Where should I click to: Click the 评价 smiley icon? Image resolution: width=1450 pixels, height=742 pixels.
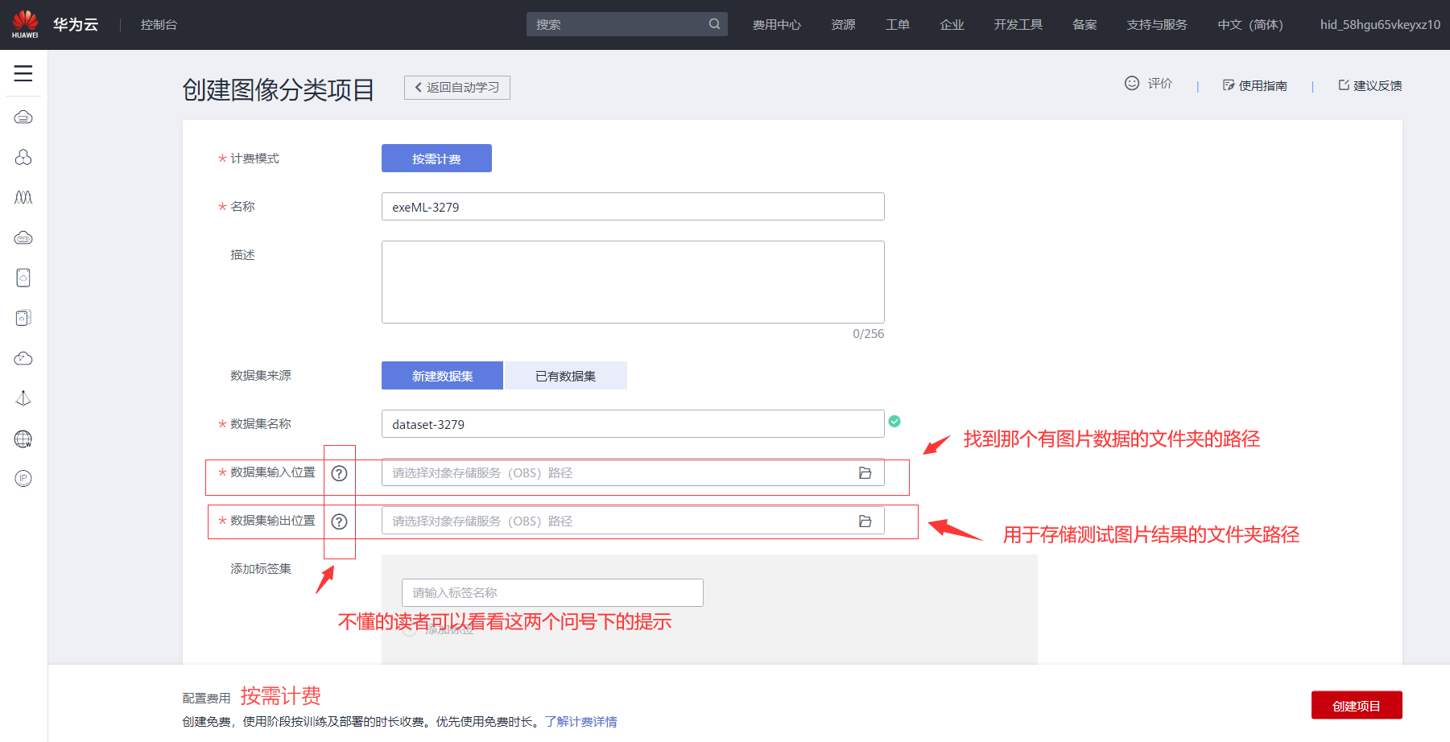pos(1132,83)
